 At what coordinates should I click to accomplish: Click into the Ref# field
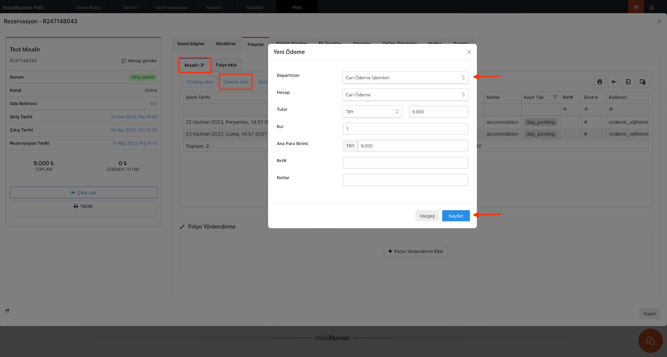pos(405,163)
